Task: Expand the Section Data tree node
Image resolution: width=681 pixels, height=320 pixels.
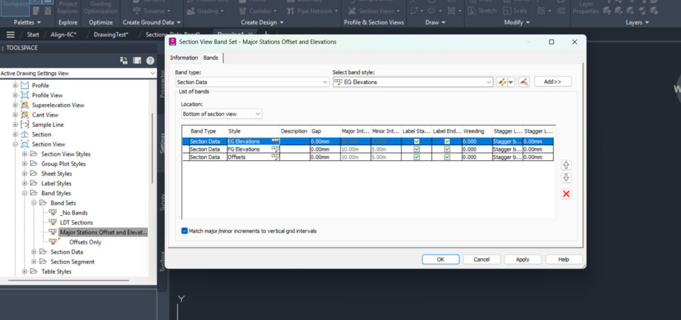Action: 34,252
